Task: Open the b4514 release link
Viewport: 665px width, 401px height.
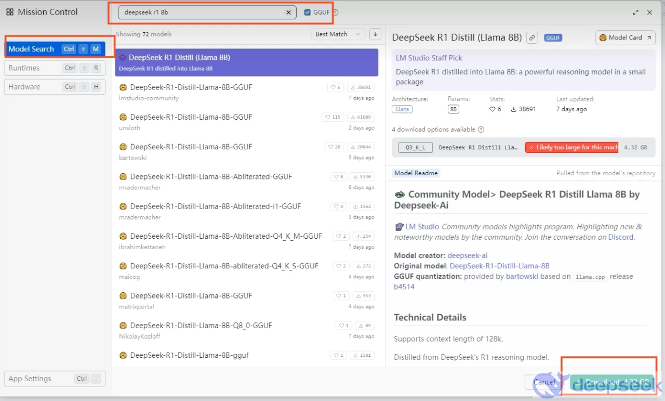Action: pos(404,287)
